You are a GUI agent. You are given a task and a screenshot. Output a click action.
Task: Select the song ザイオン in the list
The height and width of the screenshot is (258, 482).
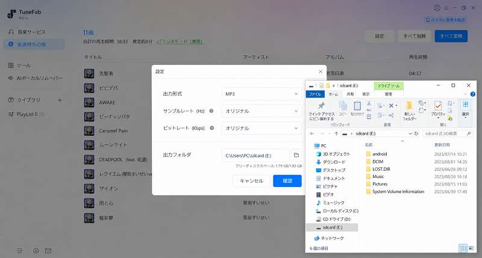[108, 188]
